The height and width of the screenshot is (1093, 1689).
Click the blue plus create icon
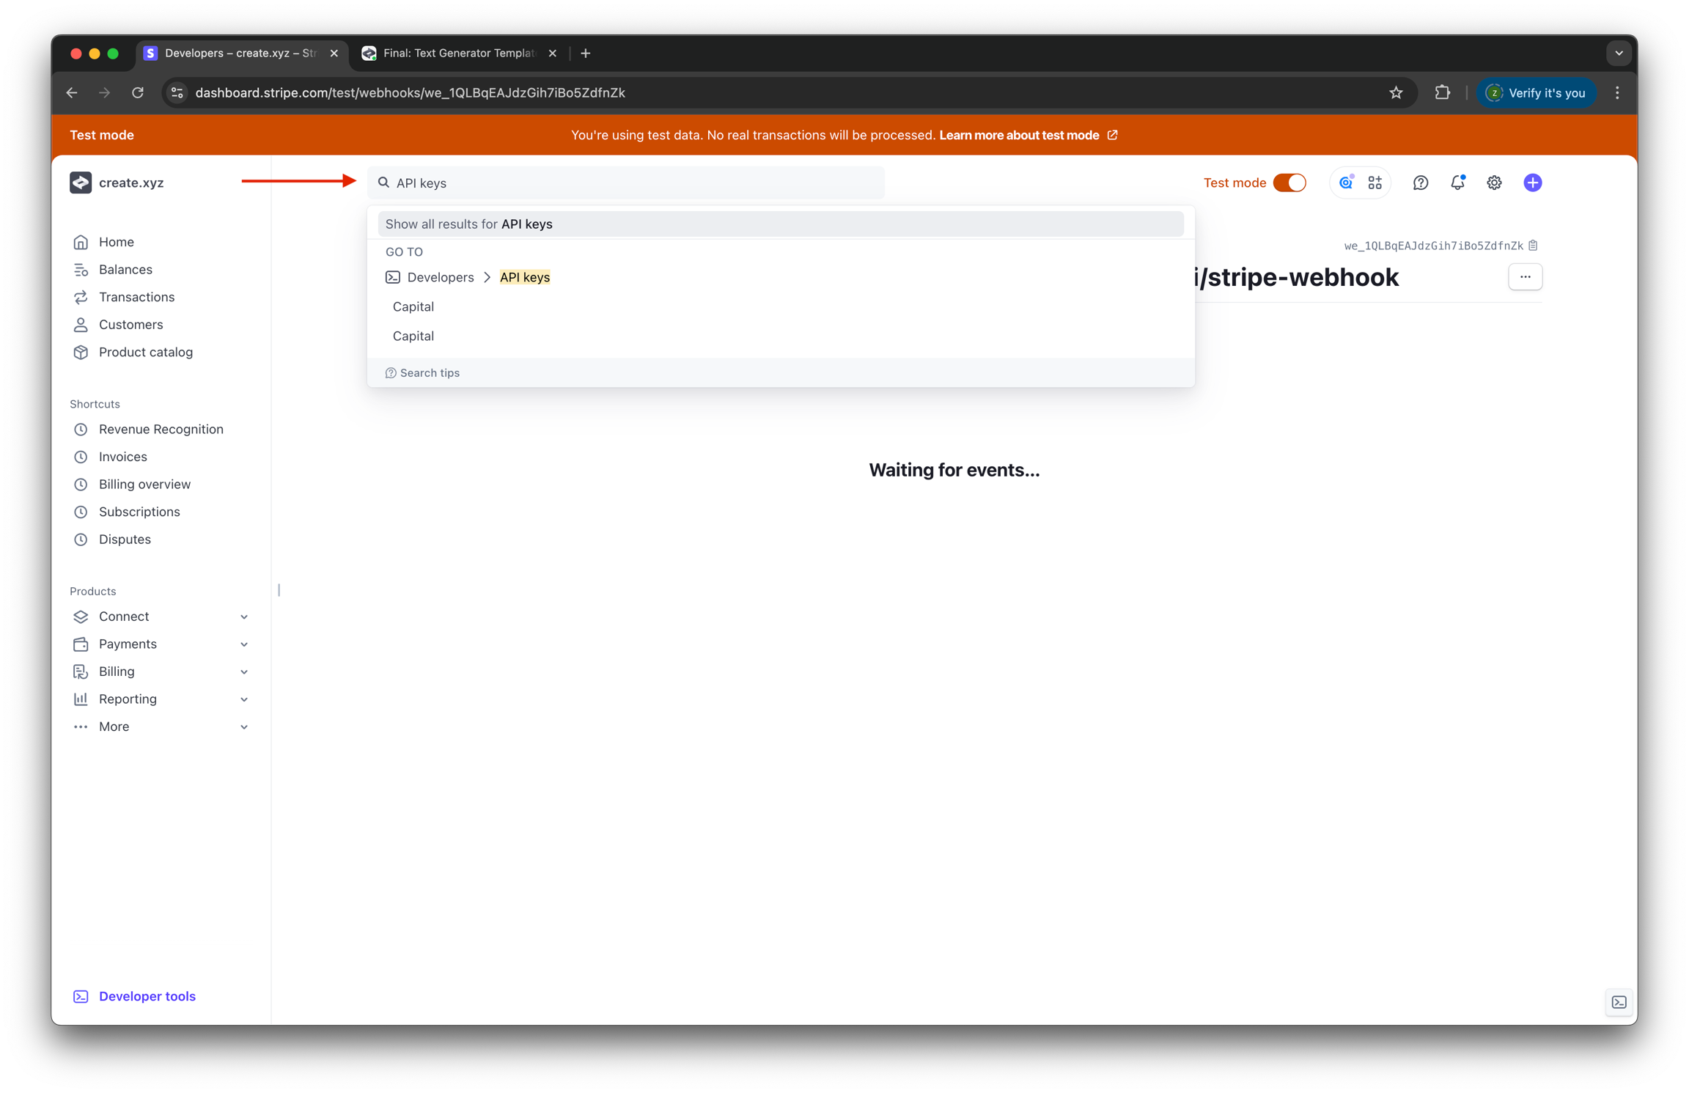[1532, 183]
